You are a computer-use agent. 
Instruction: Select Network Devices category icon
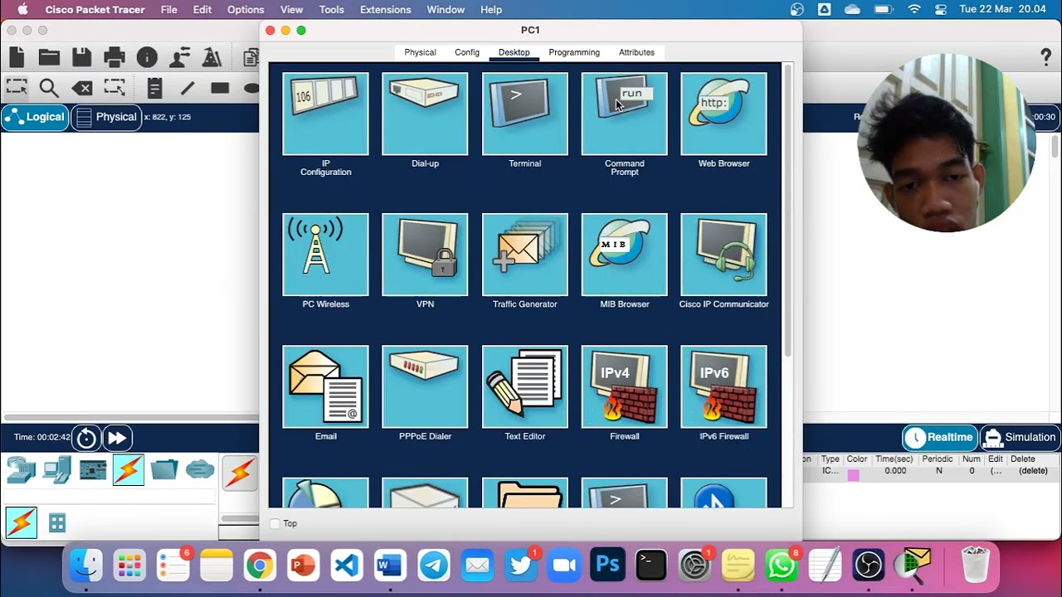[x=22, y=470]
